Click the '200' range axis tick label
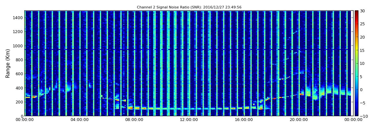The width and height of the screenshot is (374, 132). pos(19,102)
